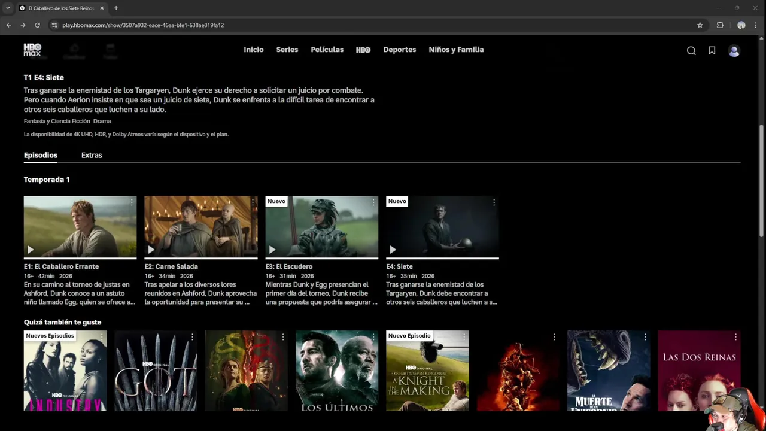Open three-dot menu on GOT poster
Image resolution: width=766 pixels, height=431 pixels.
(x=192, y=337)
